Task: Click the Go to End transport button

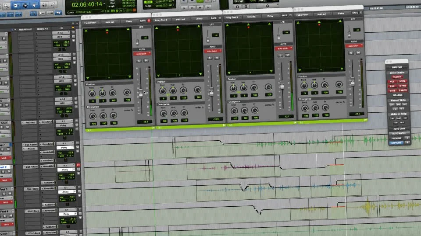Action: click(x=208, y=7)
